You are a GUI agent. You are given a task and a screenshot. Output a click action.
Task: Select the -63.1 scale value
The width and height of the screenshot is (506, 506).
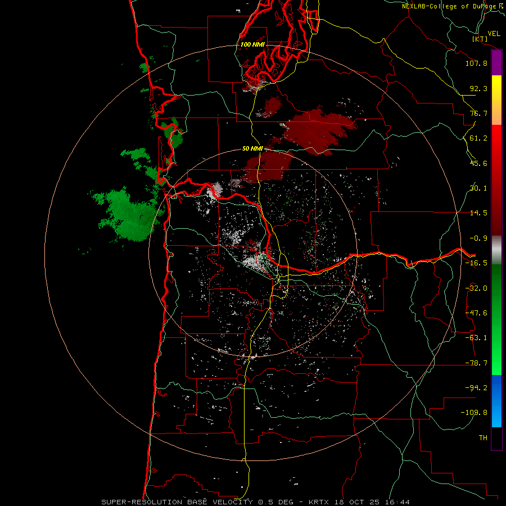(x=476, y=338)
